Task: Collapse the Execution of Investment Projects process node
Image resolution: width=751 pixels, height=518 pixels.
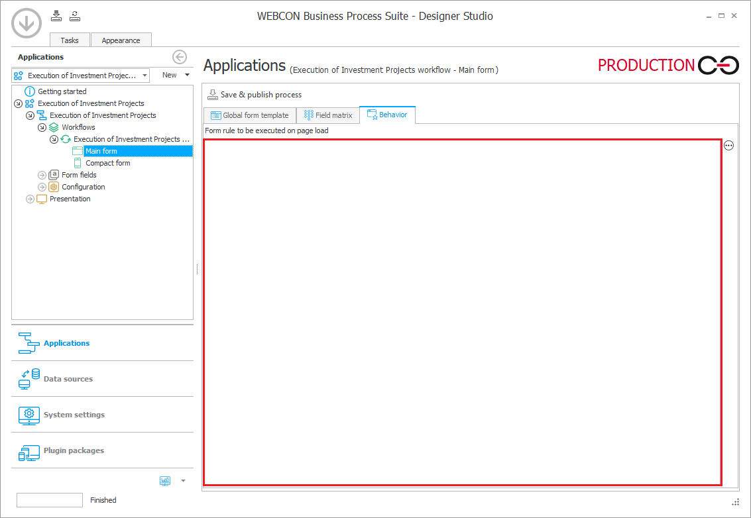Action: [30, 115]
